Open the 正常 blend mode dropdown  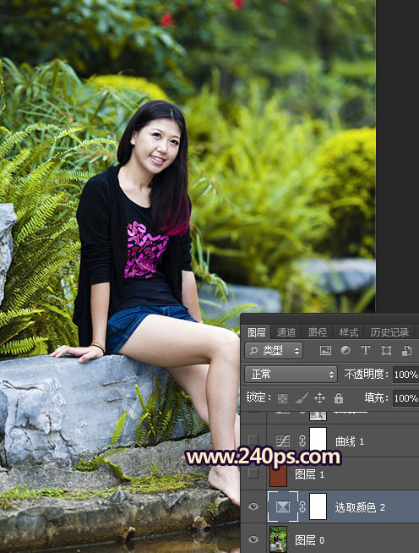(291, 375)
